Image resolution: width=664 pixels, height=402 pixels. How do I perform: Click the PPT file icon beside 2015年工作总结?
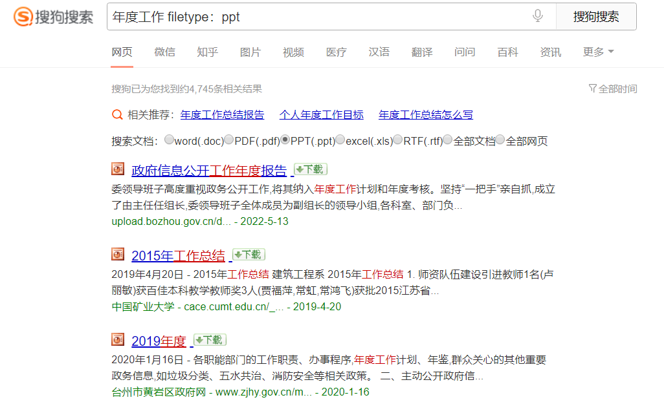117,255
